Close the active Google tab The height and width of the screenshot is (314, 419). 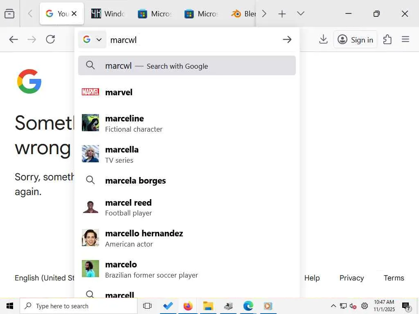click(x=74, y=14)
